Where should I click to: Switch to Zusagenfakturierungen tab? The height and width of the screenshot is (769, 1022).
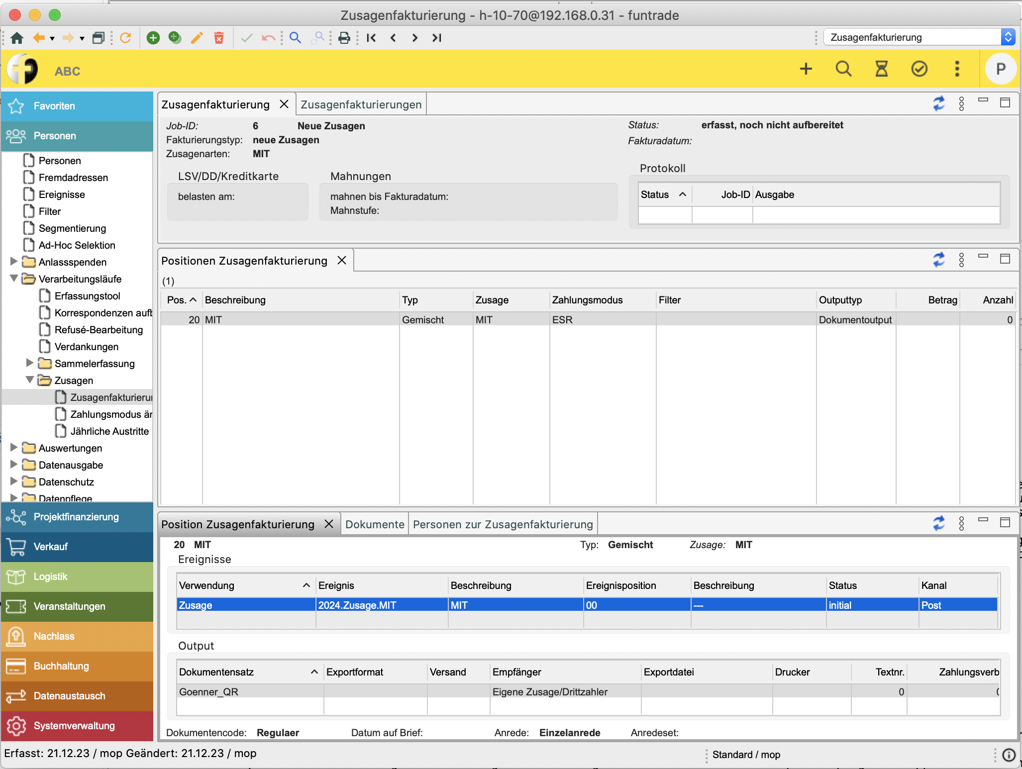point(361,104)
